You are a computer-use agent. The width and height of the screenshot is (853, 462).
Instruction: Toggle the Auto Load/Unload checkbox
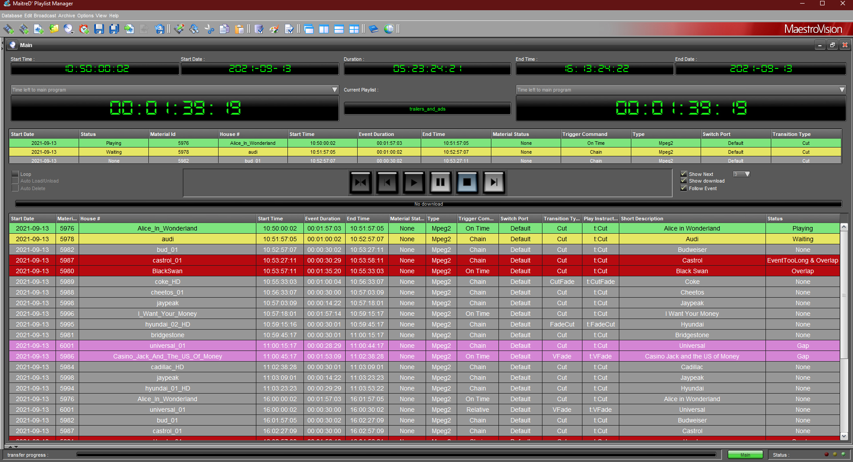(15, 181)
